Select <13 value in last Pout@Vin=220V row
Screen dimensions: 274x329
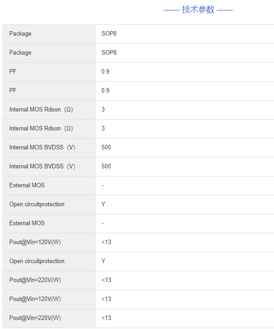click(106, 318)
